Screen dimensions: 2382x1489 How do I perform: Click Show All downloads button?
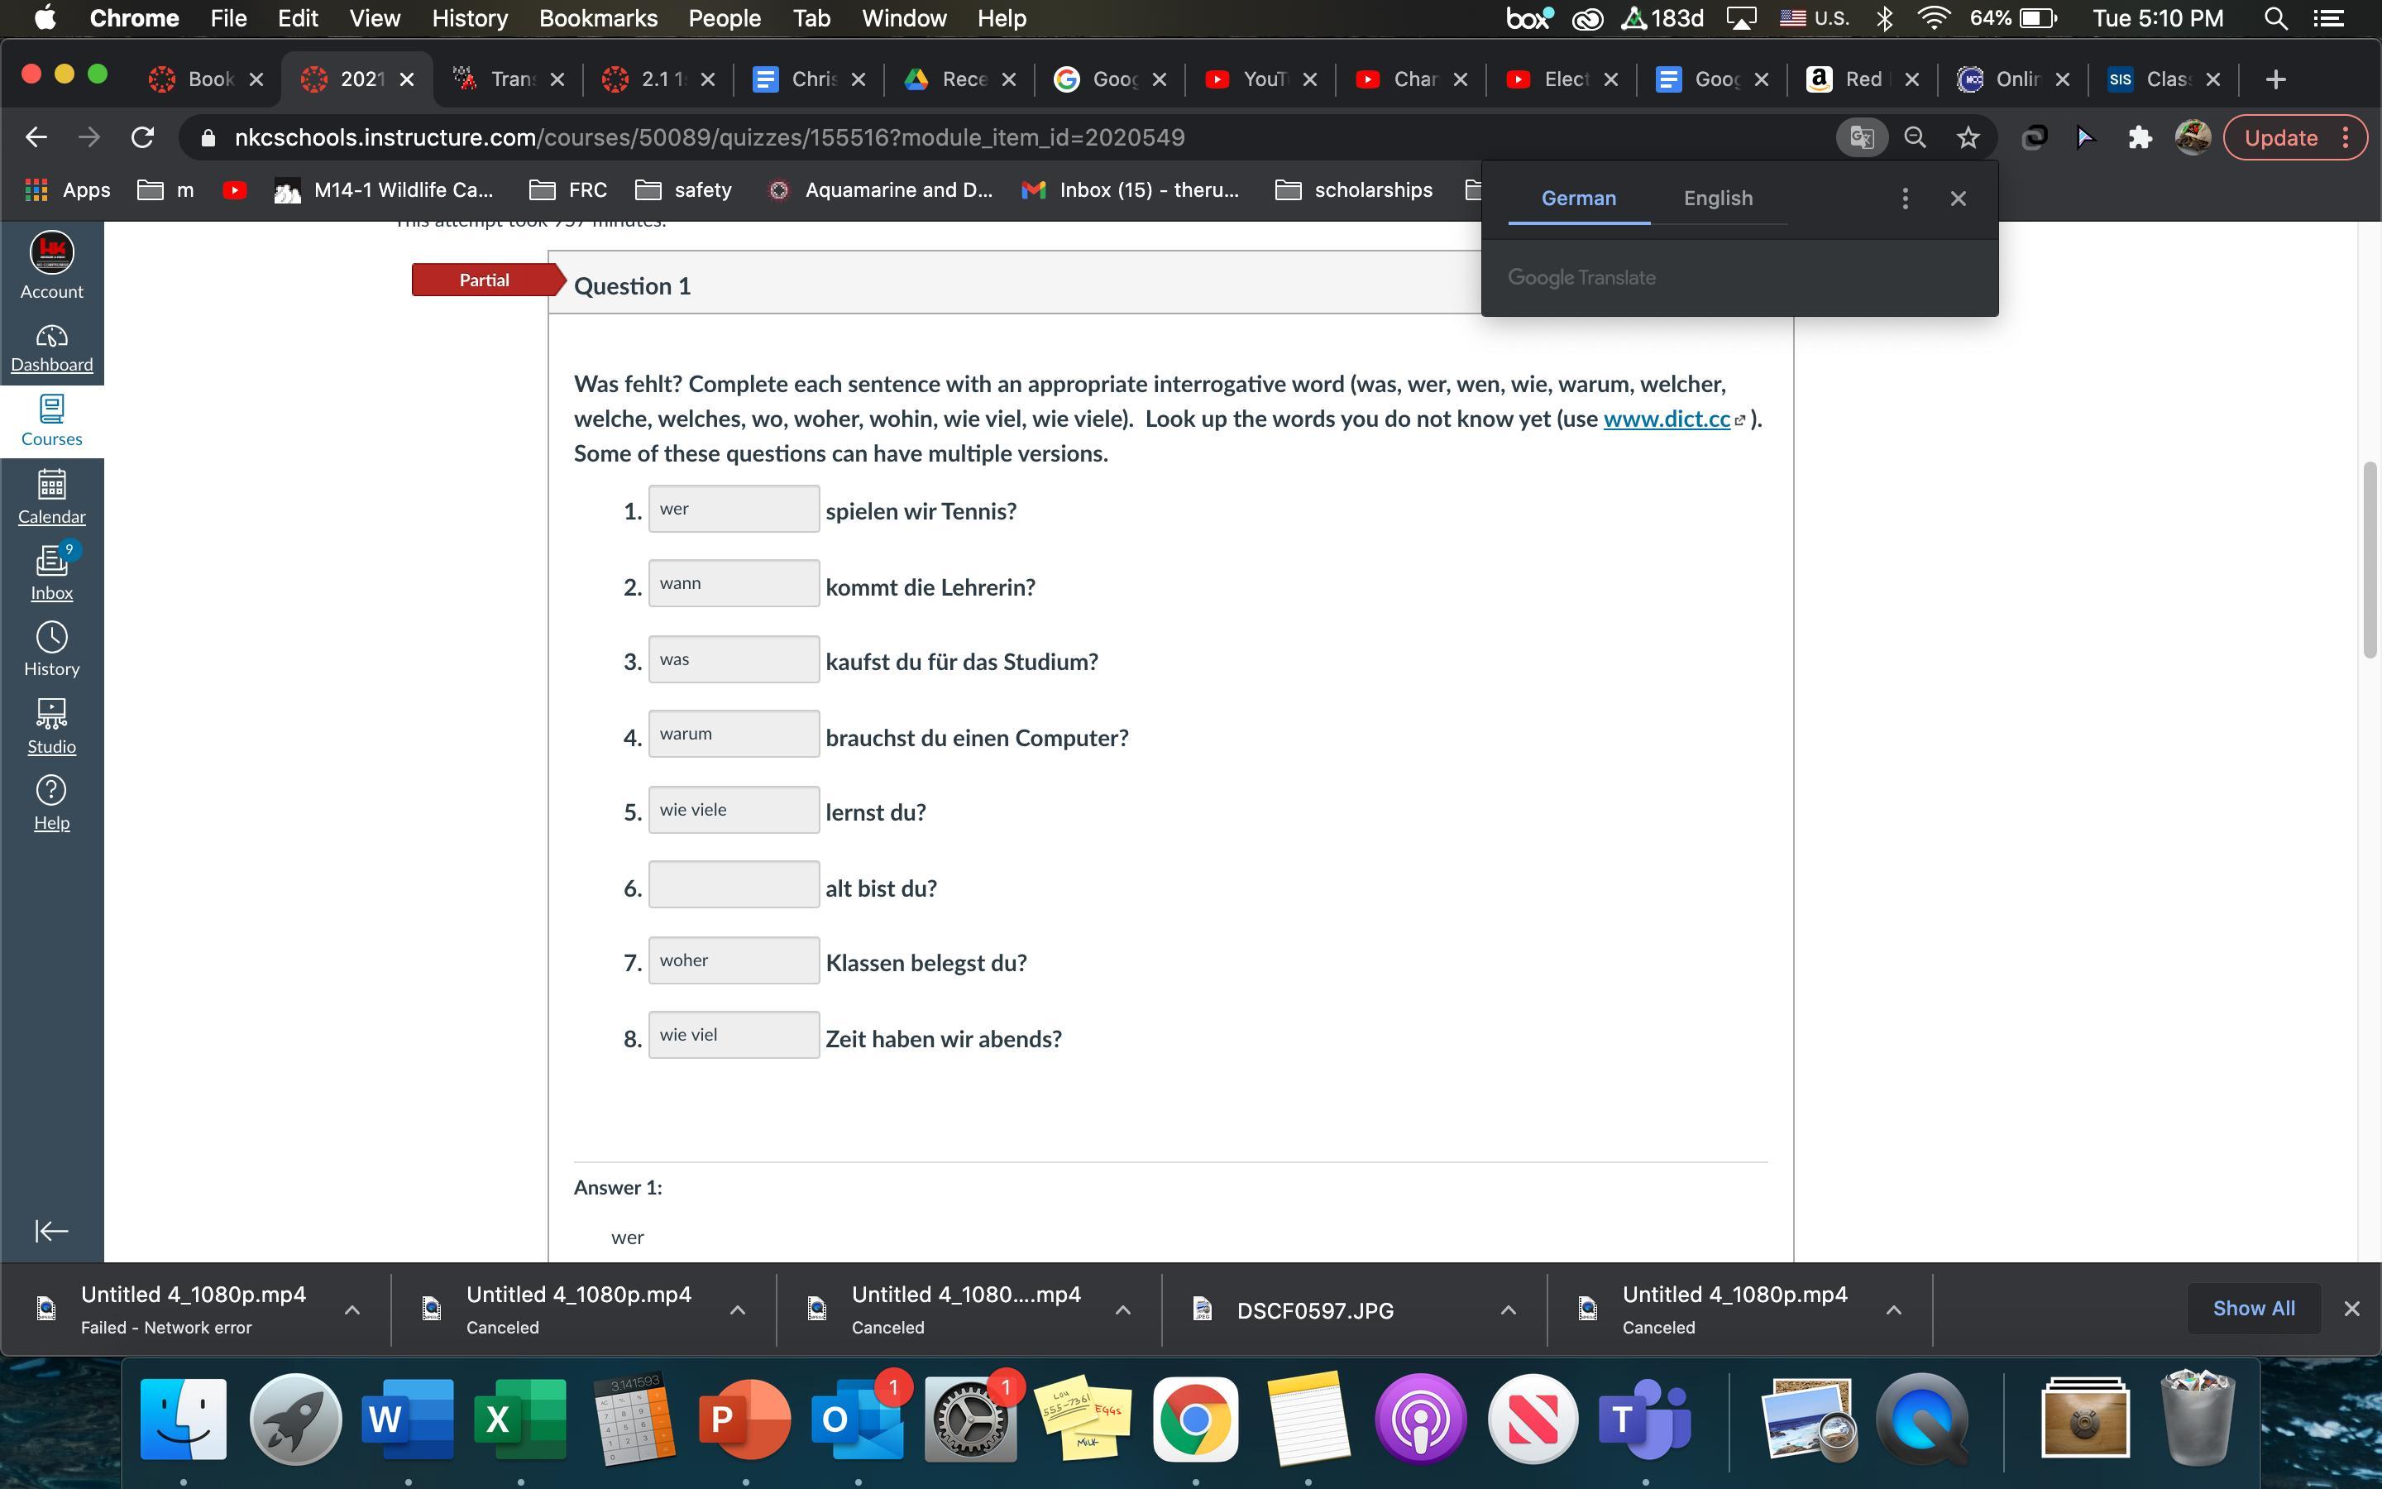pos(2253,1308)
